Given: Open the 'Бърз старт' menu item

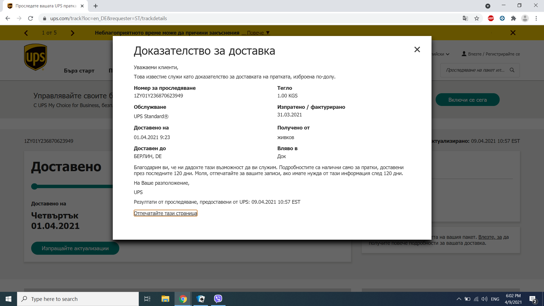Looking at the screenshot, I should click(x=79, y=71).
